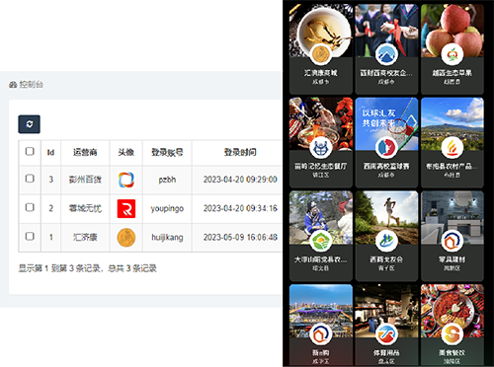Click the gold coin logo on 汇济康商城 card
Viewport: 494px width, 367px height.
320,54
